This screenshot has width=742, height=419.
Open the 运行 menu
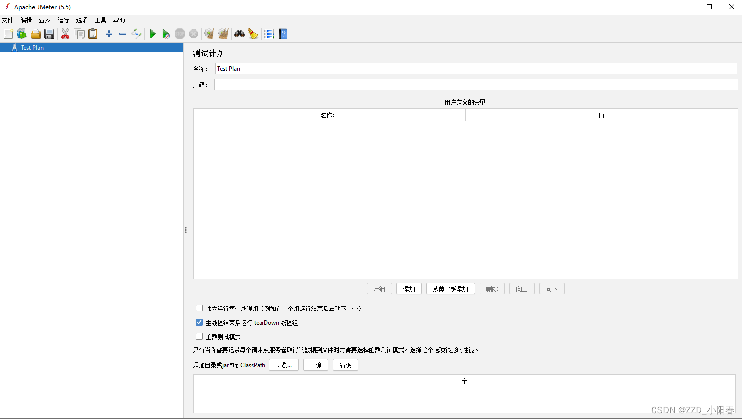coord(64,20)
